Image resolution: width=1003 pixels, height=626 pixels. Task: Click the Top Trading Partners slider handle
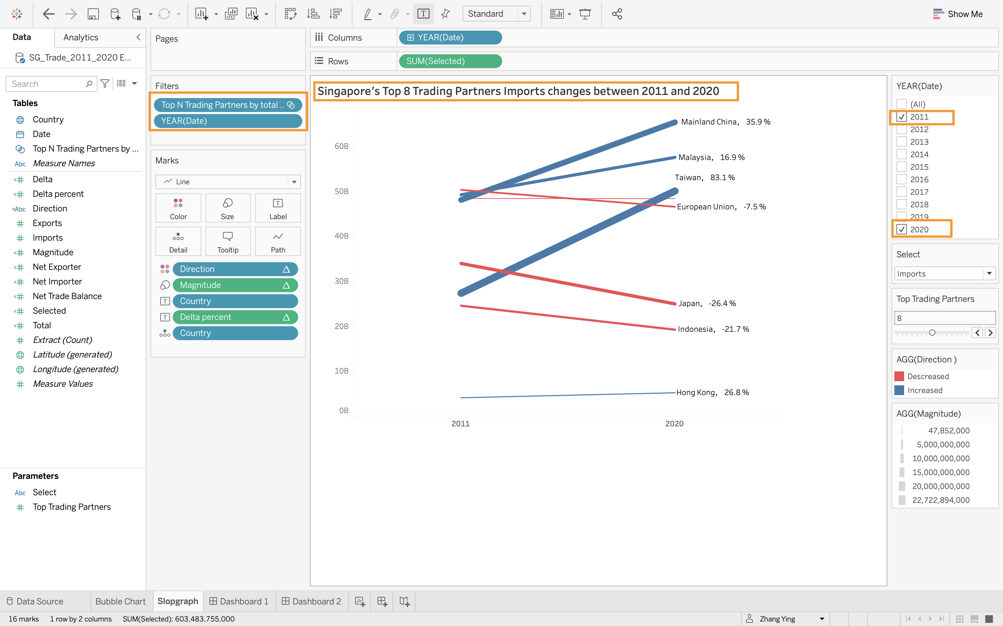932,332
